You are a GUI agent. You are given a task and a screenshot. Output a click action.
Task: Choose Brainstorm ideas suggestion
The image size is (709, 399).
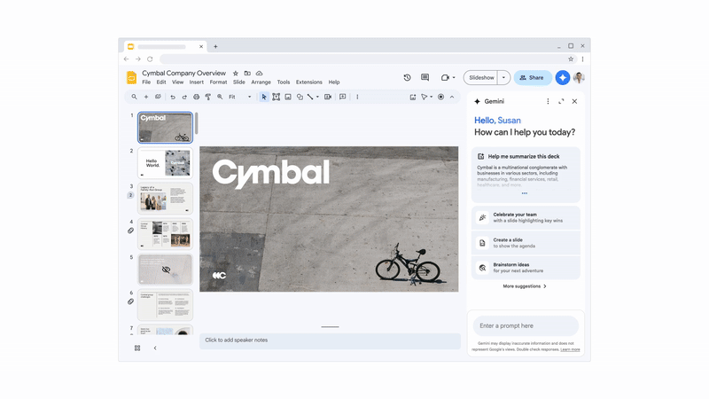[526, 268]
